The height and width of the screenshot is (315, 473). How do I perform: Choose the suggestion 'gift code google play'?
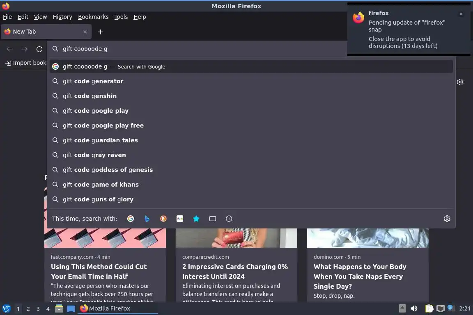251,111
